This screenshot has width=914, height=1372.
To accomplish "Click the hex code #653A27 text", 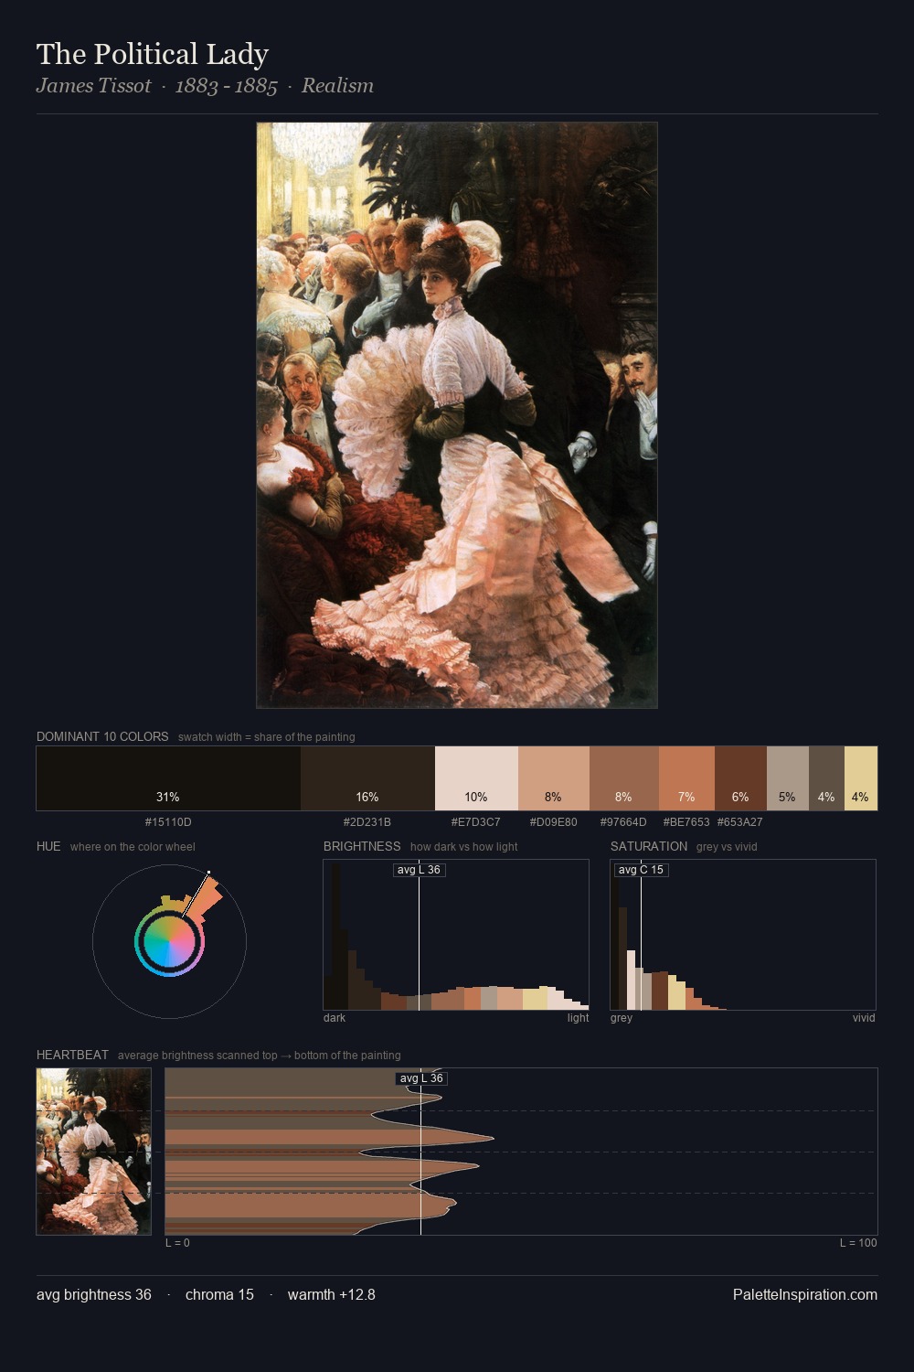I will (740, 822).
